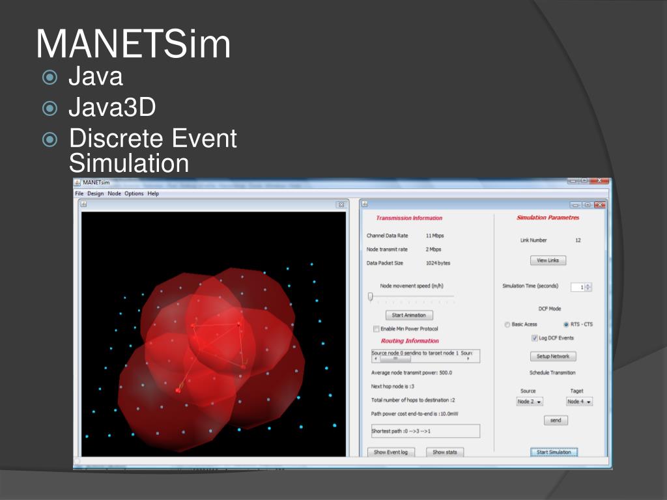Image resolution: width=667 pixels, height=500 pixels.
Task: Click the Start Animation button
Action: click(409, 315)
